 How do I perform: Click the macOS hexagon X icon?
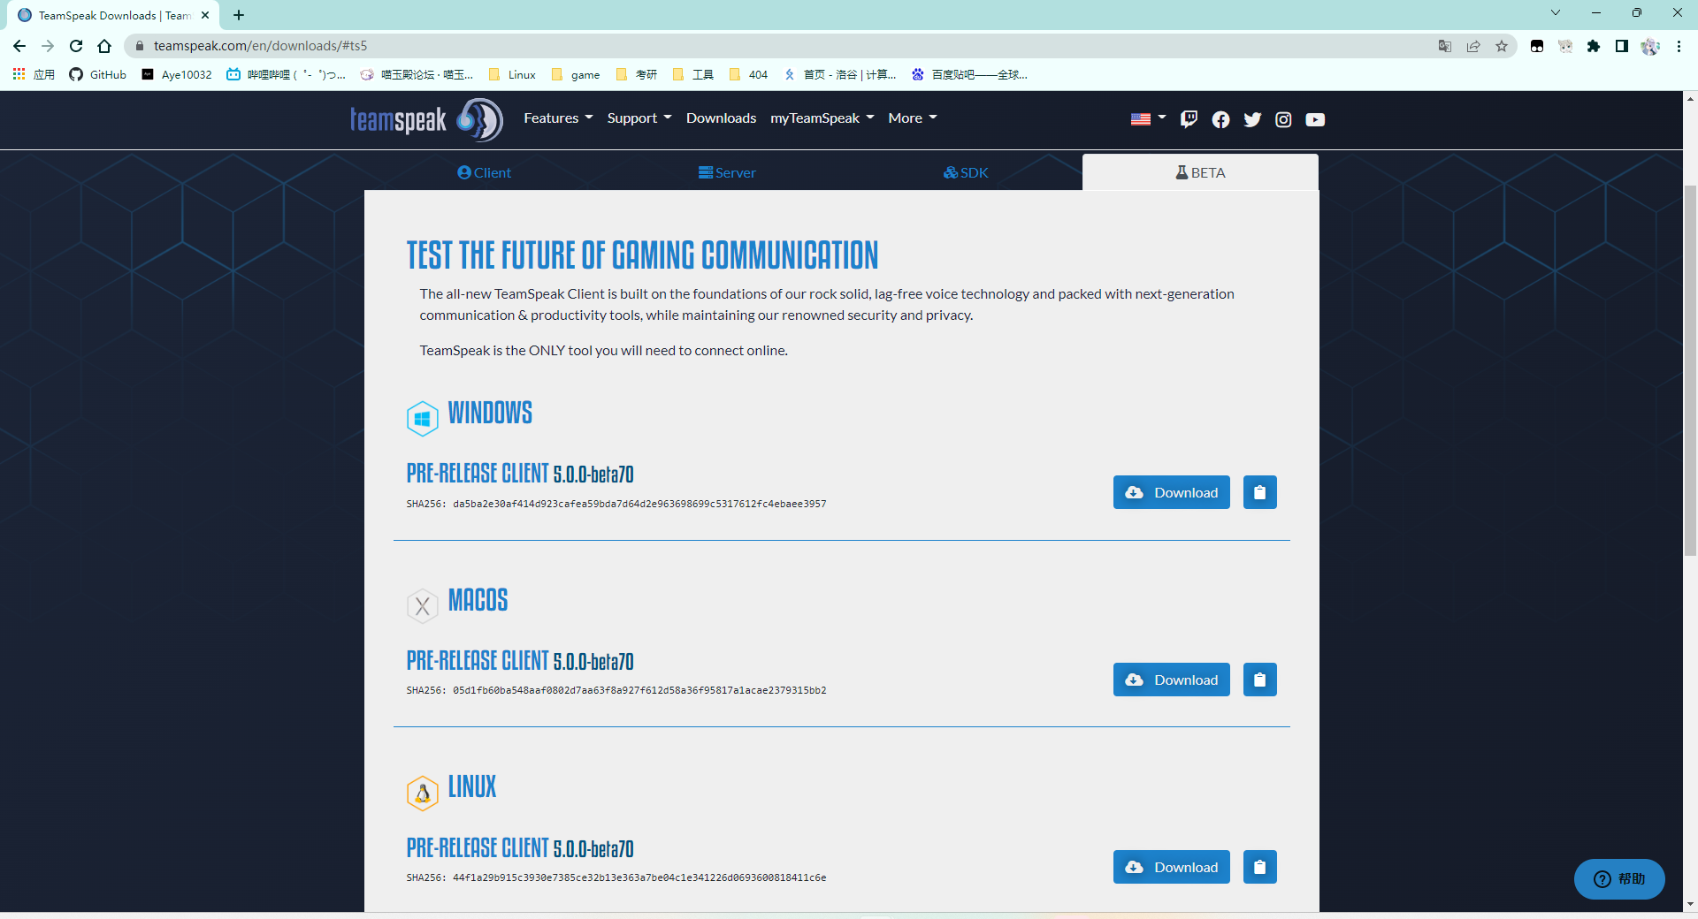coord(422,605)
